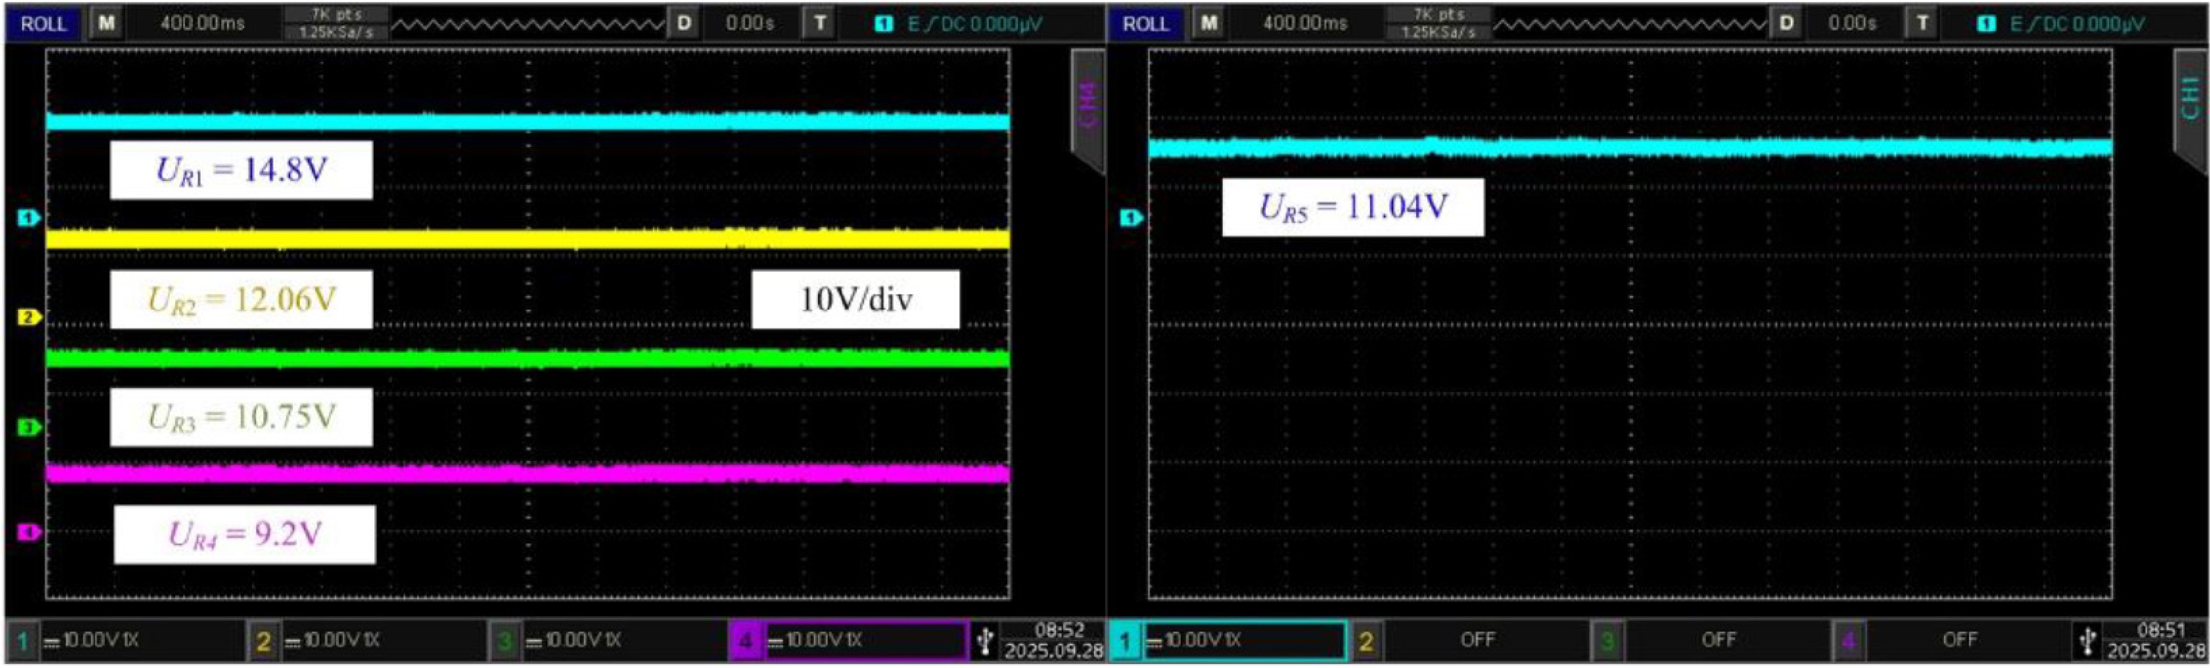Click the UR1 = 14.8V label

[241, 170]
